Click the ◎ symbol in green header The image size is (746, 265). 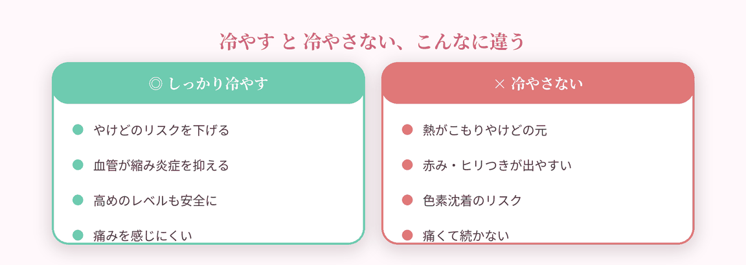pyautogui.click(x=155, y=84)
